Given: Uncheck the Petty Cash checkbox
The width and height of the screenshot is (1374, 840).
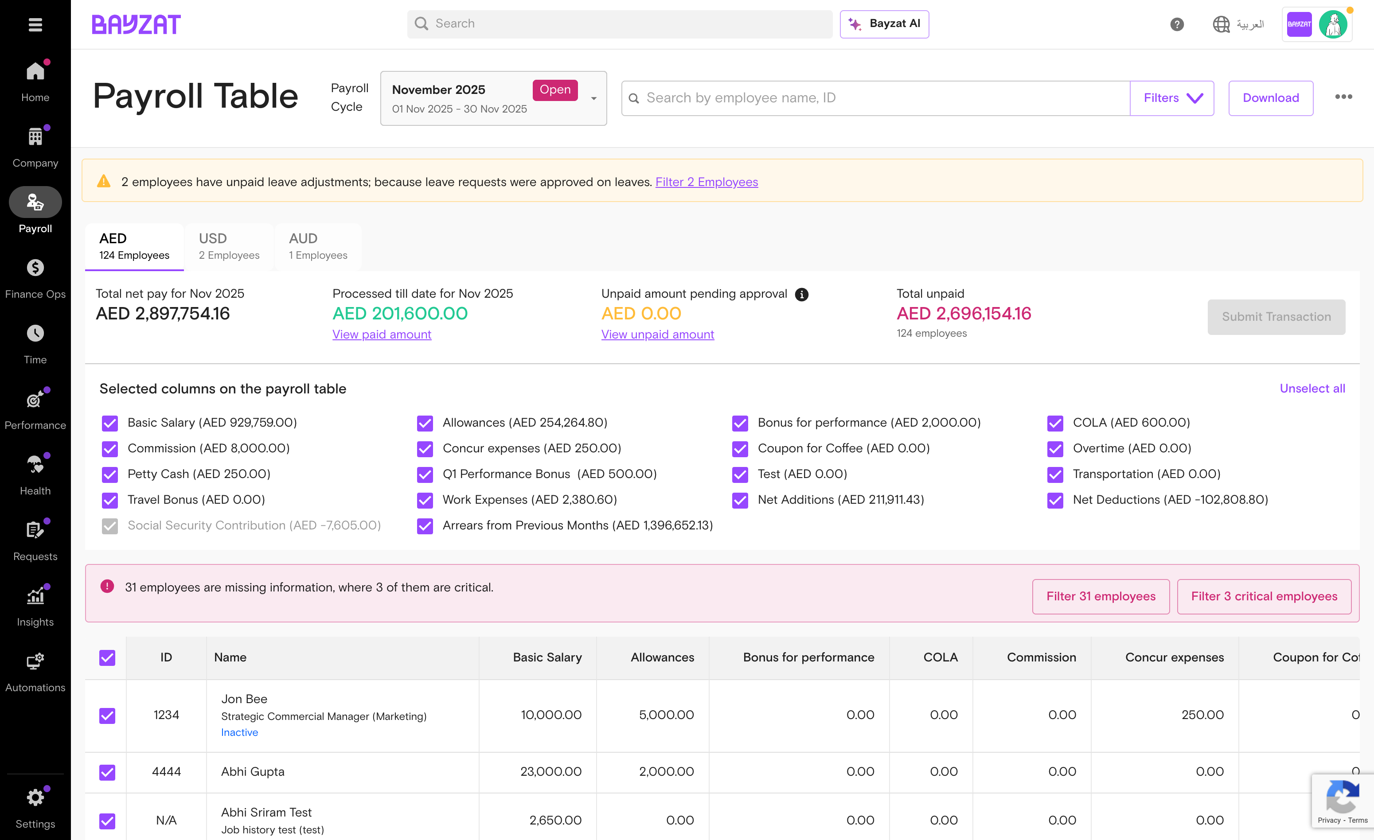Looking at the screenshot, I should point(110,474).
